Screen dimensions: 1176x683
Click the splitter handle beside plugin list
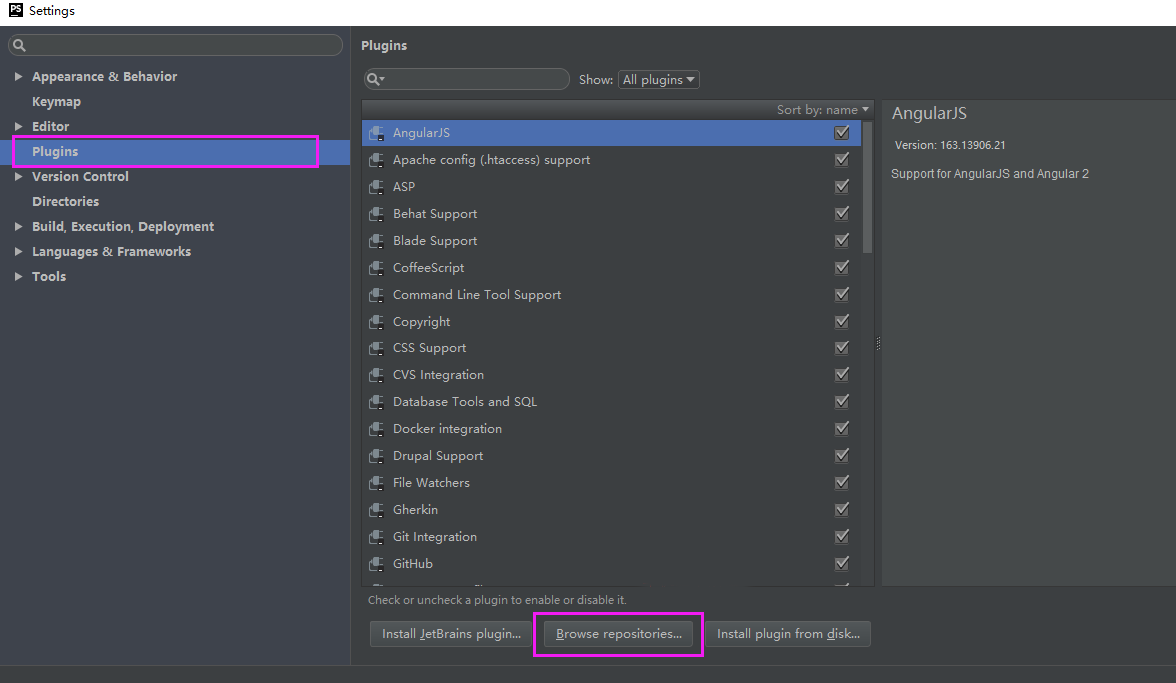coord(878,343)
